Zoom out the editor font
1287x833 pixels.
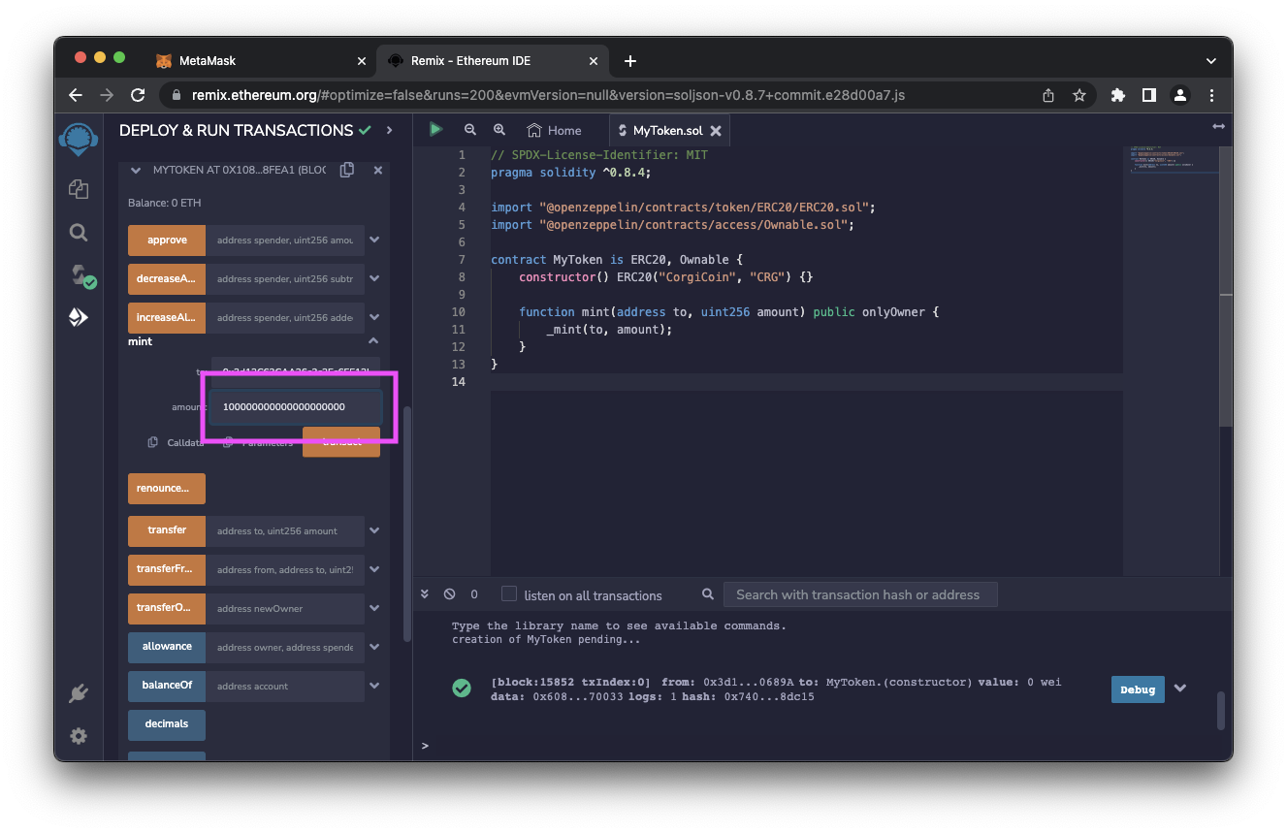click(x=470, y=129)
